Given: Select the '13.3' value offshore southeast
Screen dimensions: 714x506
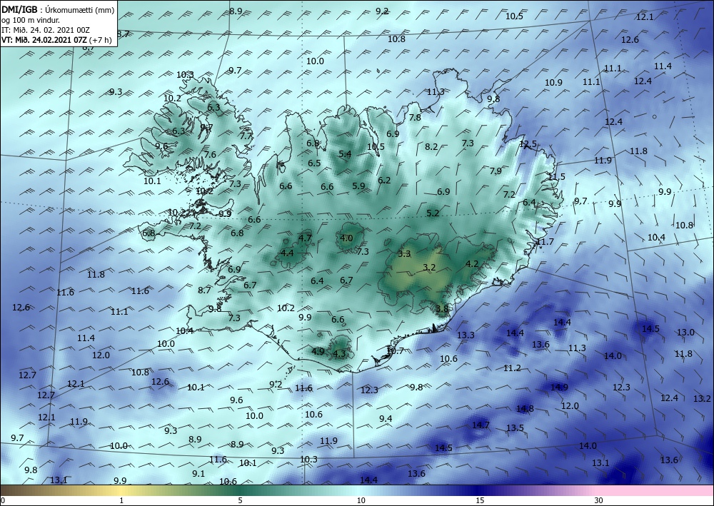Looking at the screenshot, I should (466, 335).
